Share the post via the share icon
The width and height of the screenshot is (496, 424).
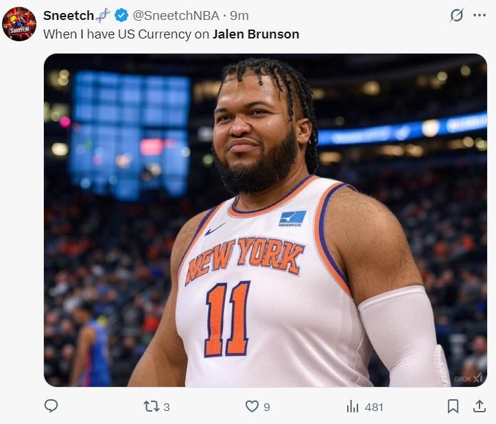click(x=480, y=406)
